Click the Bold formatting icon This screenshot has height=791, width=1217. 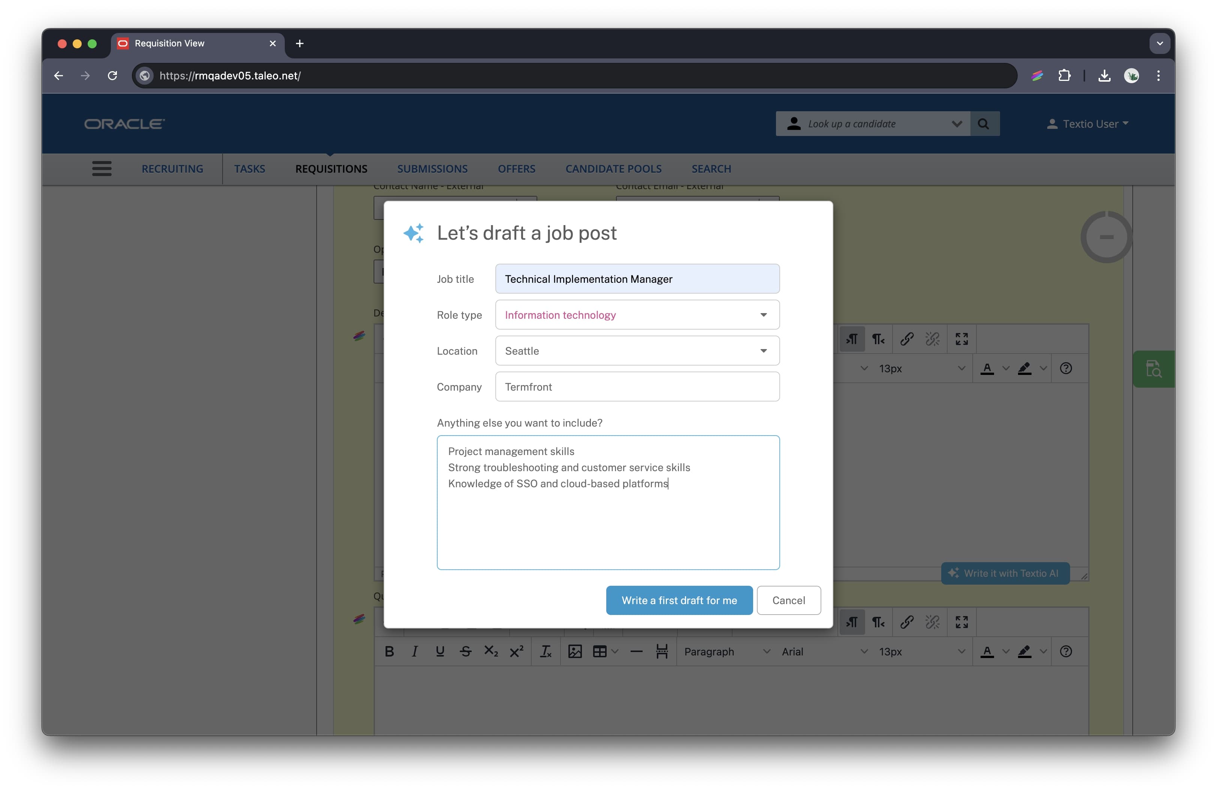pyautogui.click(x=389, y=651)
